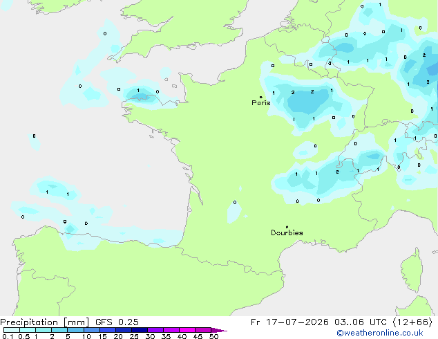438x339 pixels.
Task: Pick the bright magenta 40 mm legend swatch
Action: (187, 330)
